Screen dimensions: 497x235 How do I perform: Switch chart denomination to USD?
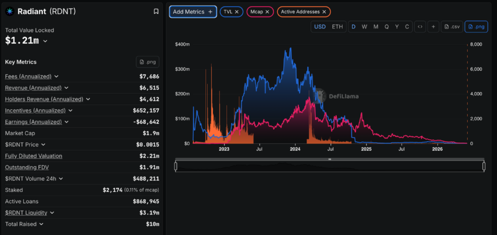[x=320, y=27]
